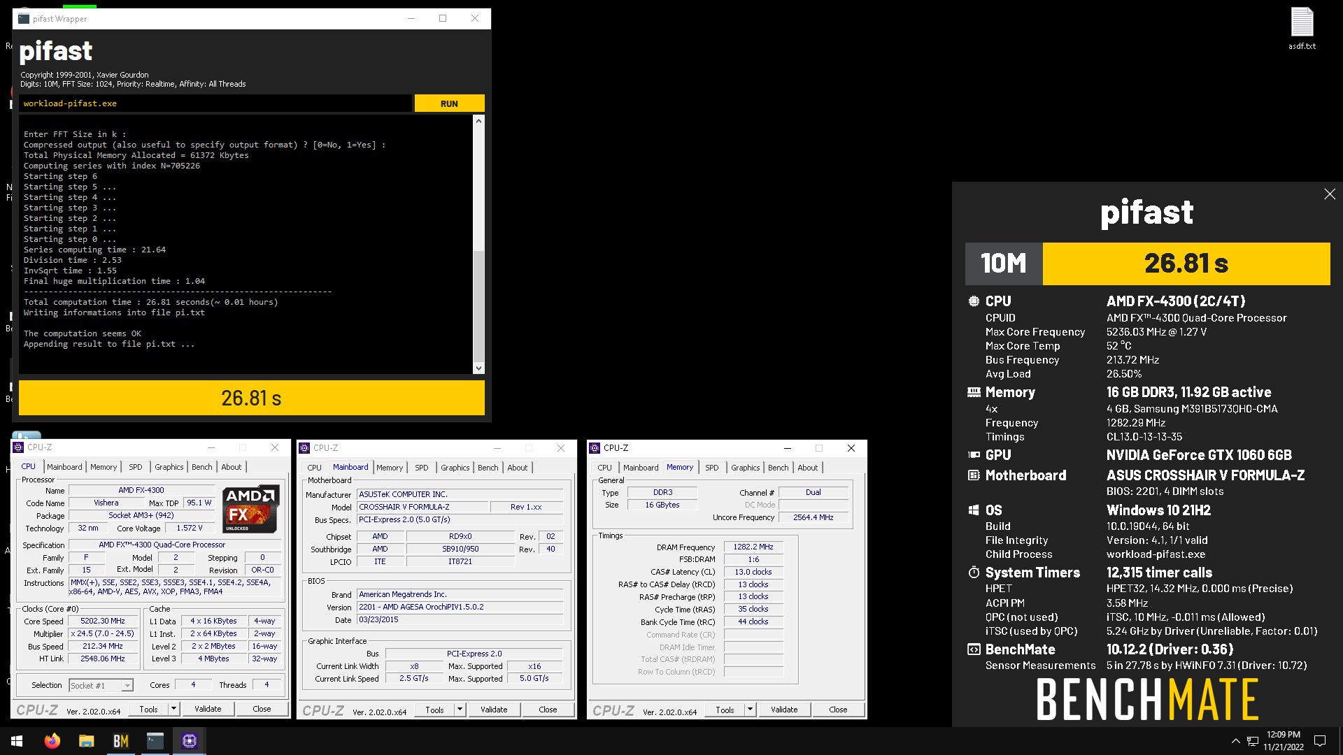Maximize the pifast Wrapper window
The width and height of the screenshot is (1343, 755).
pos(443,18)
